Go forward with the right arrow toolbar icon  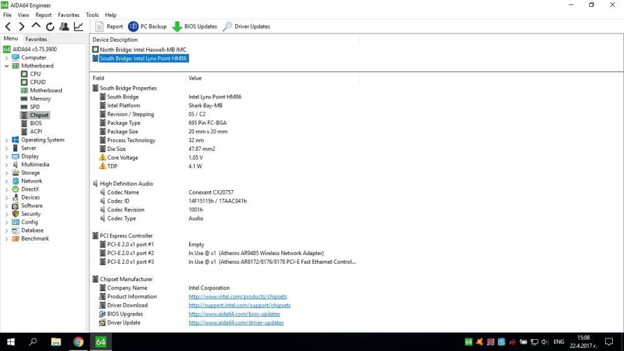21,27
